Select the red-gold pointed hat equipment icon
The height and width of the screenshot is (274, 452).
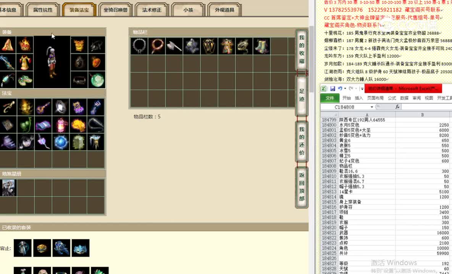pos(8,45)
